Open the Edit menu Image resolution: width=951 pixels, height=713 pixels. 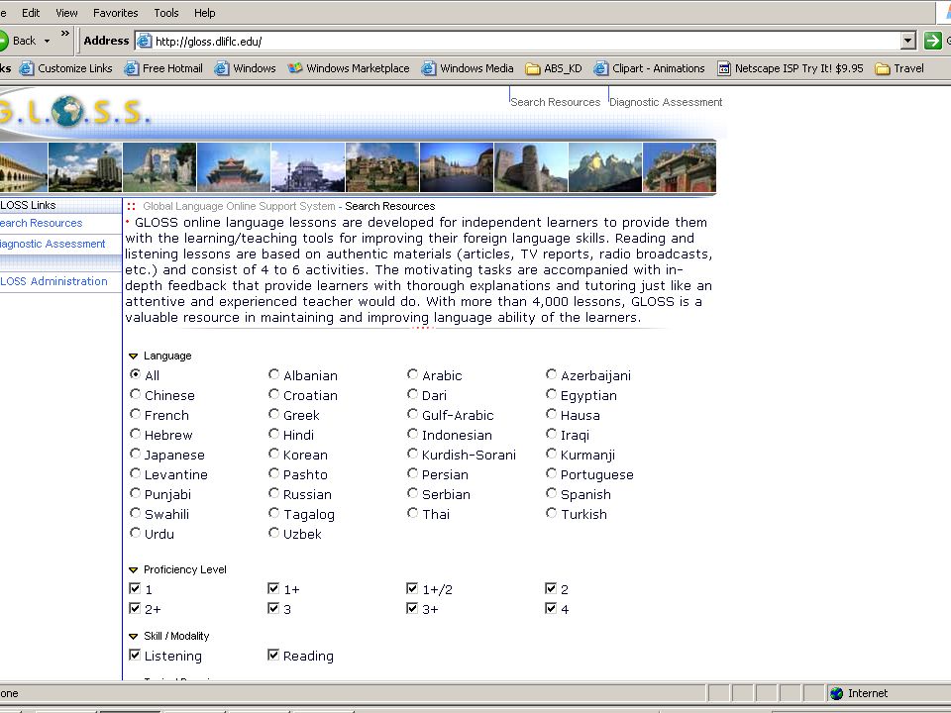point(31,13)
